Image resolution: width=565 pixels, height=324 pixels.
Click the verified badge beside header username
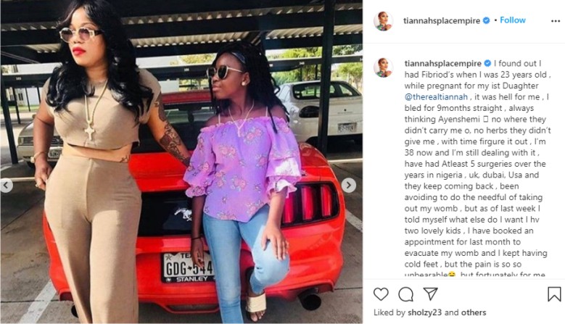(486, 20)
